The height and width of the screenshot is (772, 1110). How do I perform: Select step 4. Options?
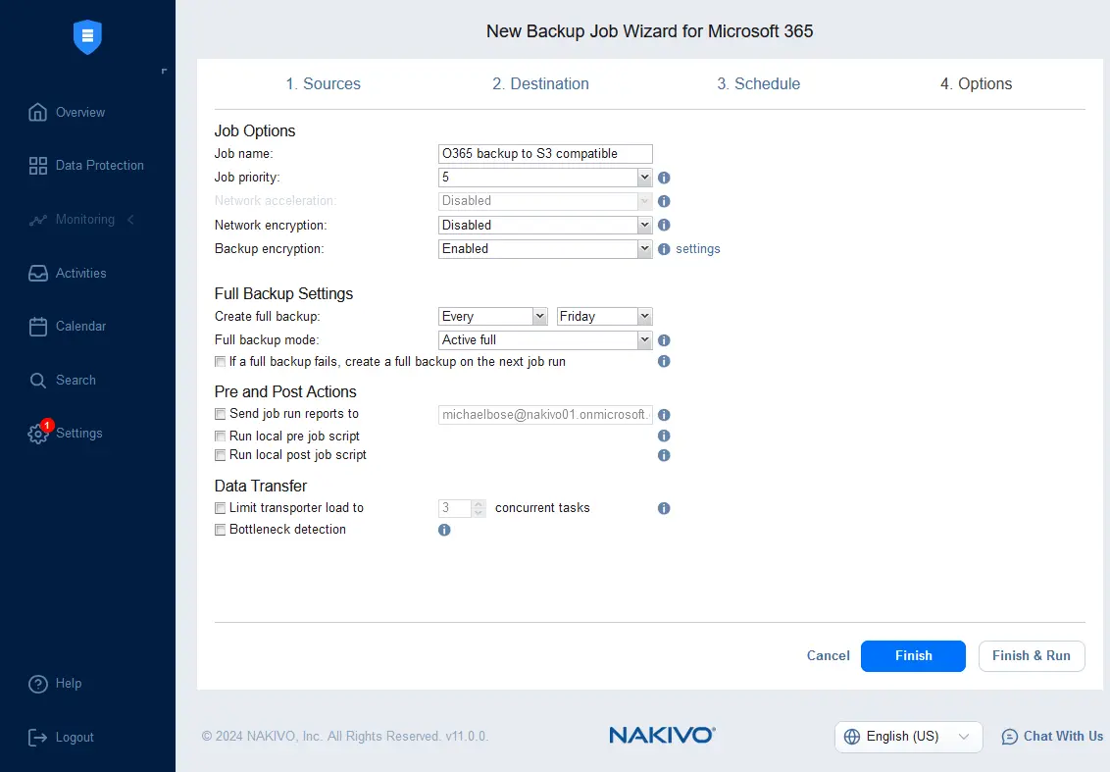(977, 83)
